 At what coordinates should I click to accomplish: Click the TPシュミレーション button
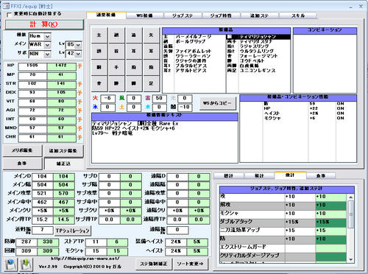(x=72, y=231)
